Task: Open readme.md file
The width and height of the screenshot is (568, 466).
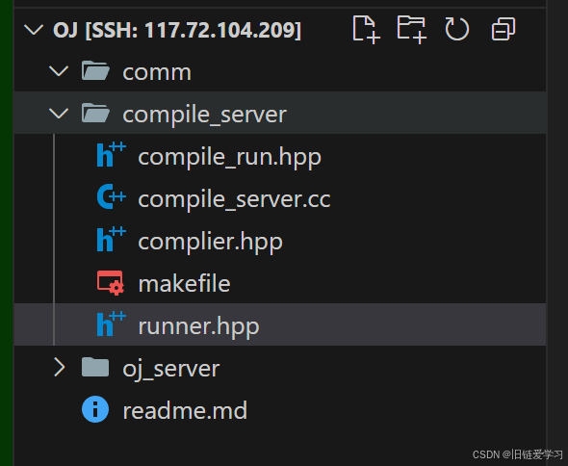Action: click(x=185, y=411)
